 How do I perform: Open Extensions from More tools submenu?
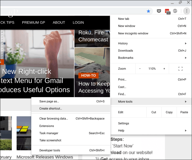click(71, 126)
